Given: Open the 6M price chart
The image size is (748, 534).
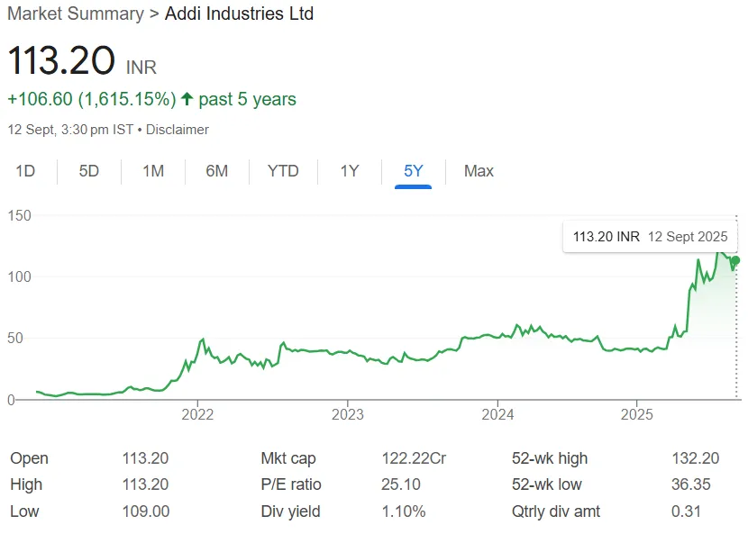Looking at the screenshot, I should (x=217, y=171).
